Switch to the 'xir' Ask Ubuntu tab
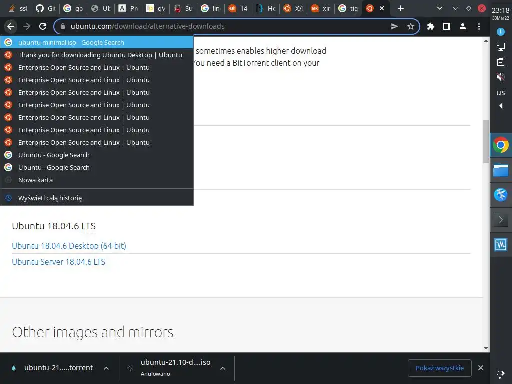 click(x=320, y=9)
